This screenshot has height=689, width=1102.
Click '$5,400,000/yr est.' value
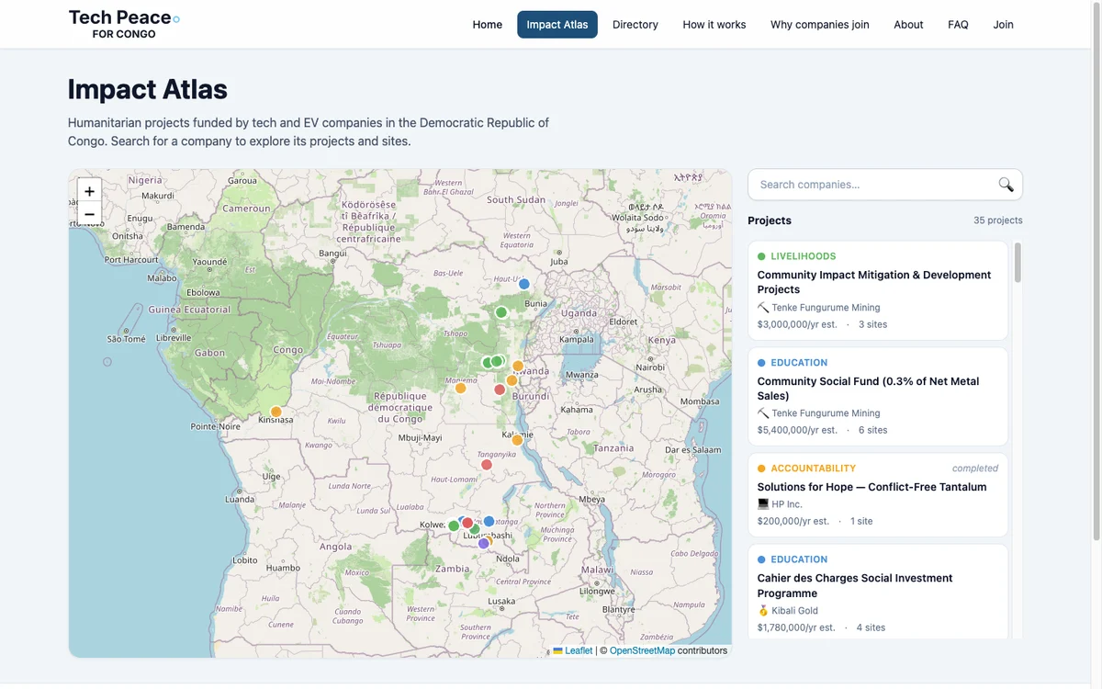[797, 430]
